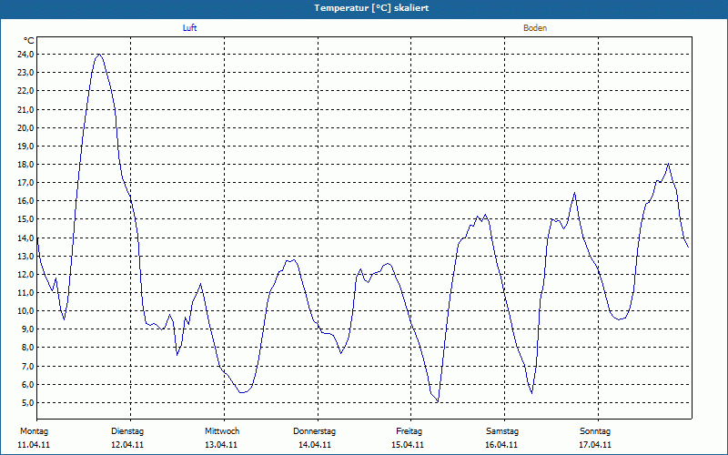This screenshot has width=728, height=455.
Task: Select the 10,0 axis value
Action: (x=25, y=311)
